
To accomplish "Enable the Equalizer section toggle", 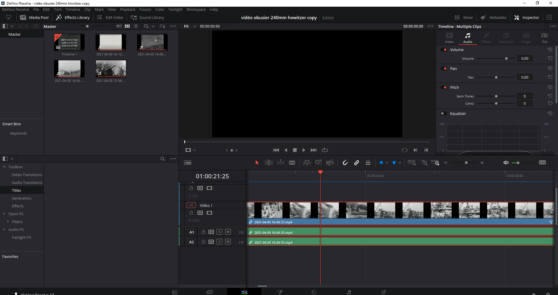I will (444, 113).
